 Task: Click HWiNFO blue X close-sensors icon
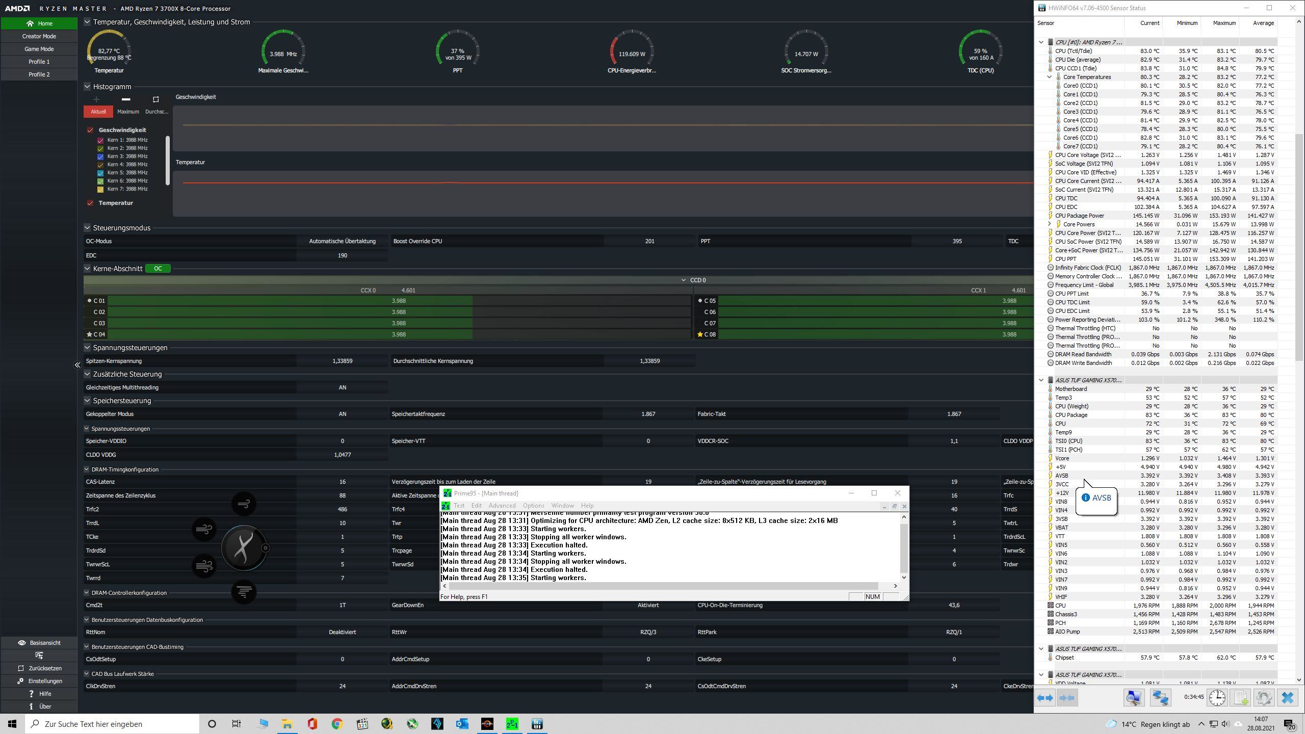tap(1288, 698)
